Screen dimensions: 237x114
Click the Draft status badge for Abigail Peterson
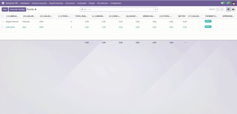click(x=208, y=21)
